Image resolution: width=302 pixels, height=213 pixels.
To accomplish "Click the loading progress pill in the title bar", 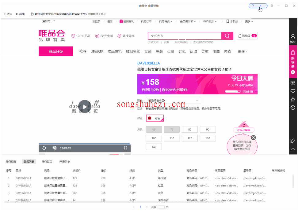I will pos(258,6).
